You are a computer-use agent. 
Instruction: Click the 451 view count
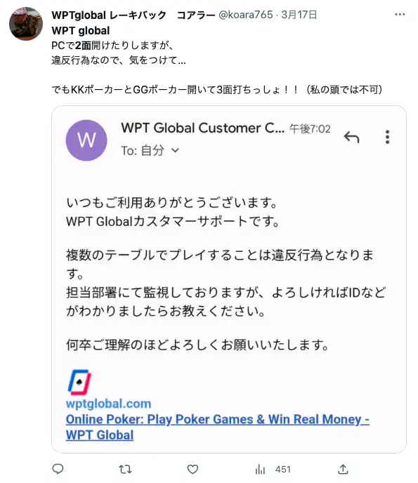(x=283, y=469)
